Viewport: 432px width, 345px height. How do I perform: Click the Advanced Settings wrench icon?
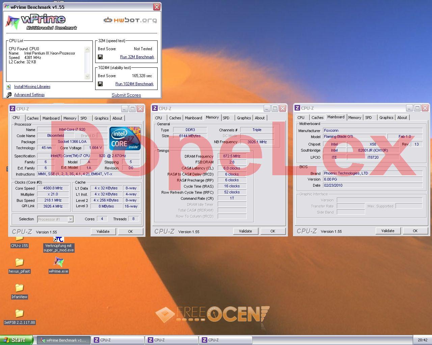click(x=9, y=95)
